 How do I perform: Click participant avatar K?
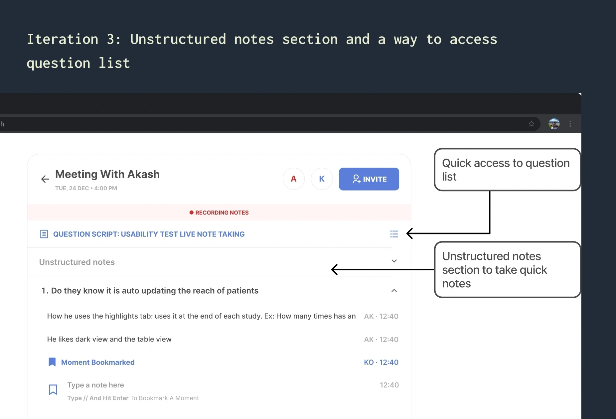click(x=322, y=179)
